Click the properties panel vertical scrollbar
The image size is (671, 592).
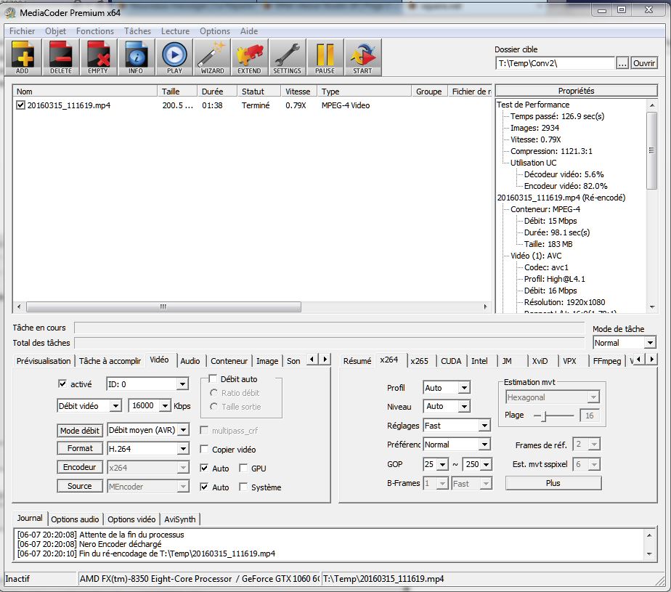point(651,150)
